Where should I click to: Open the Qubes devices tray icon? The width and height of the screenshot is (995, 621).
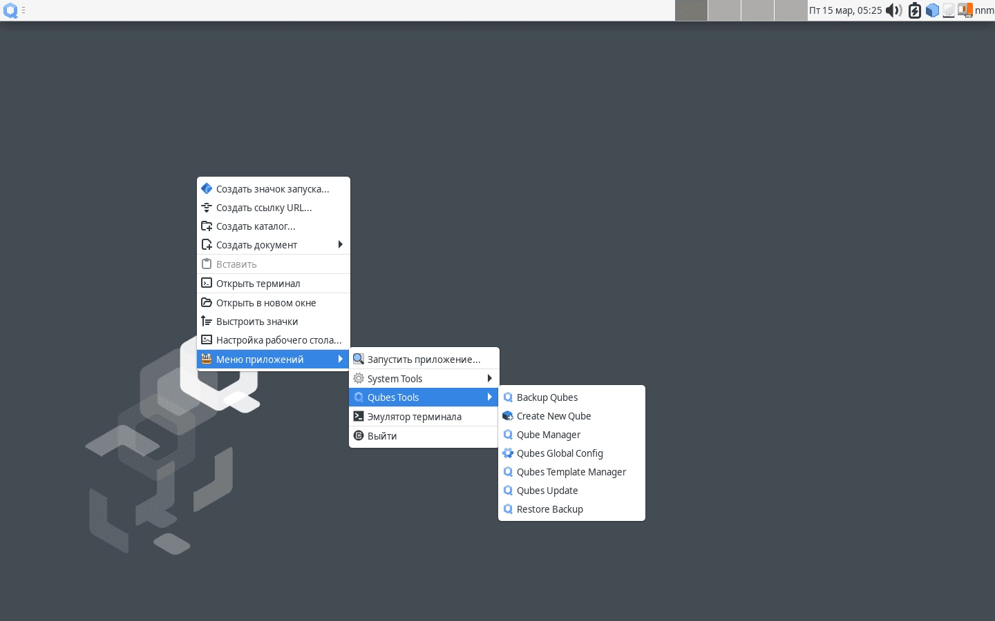(965, 10)
